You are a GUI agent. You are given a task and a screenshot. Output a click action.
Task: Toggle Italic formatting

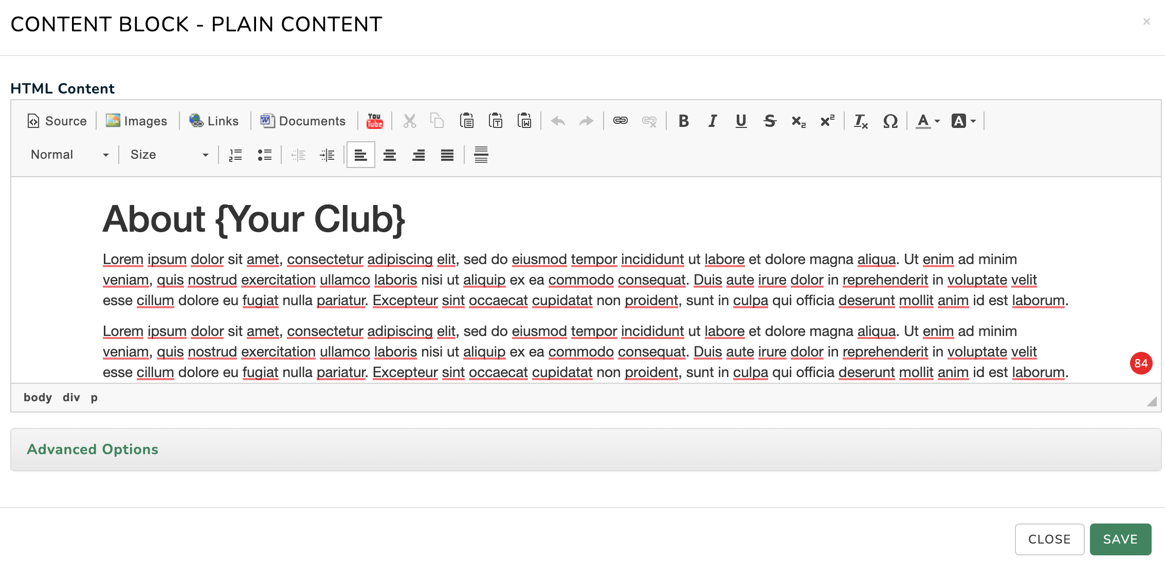tap(713, 121)
